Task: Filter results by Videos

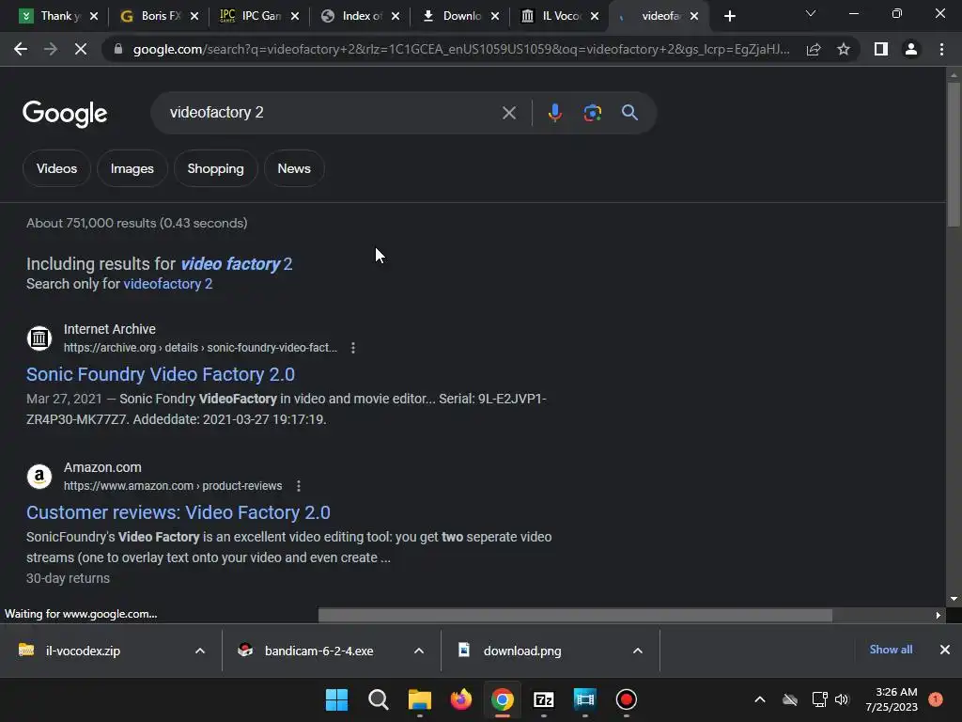Action: (56, 169)
